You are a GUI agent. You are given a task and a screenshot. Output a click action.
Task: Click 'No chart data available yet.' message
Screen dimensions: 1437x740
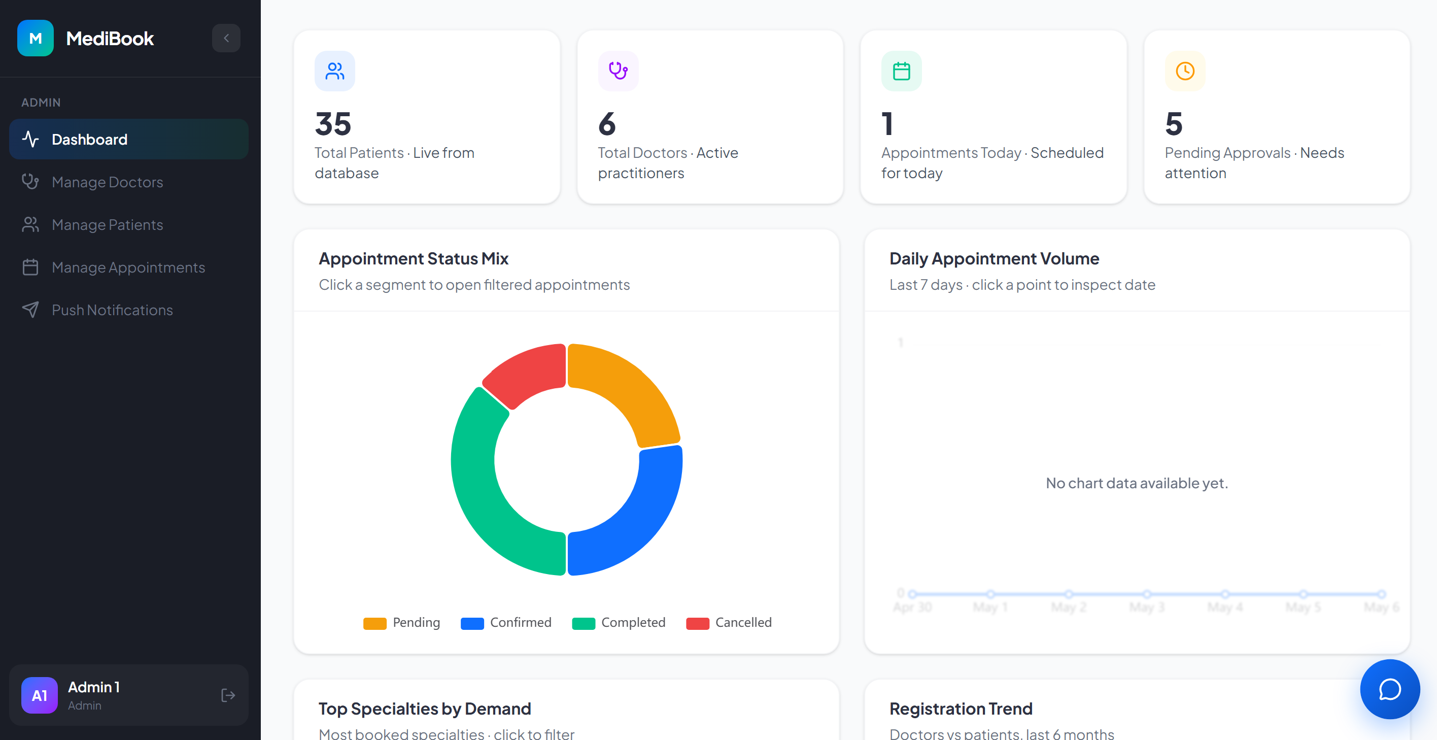click(x=1137, y=483)
